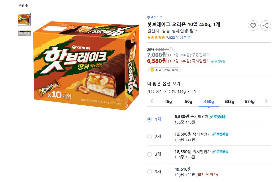Select the 1개 quantity radio button
This screenshot has width=275, height=182.
150,119
